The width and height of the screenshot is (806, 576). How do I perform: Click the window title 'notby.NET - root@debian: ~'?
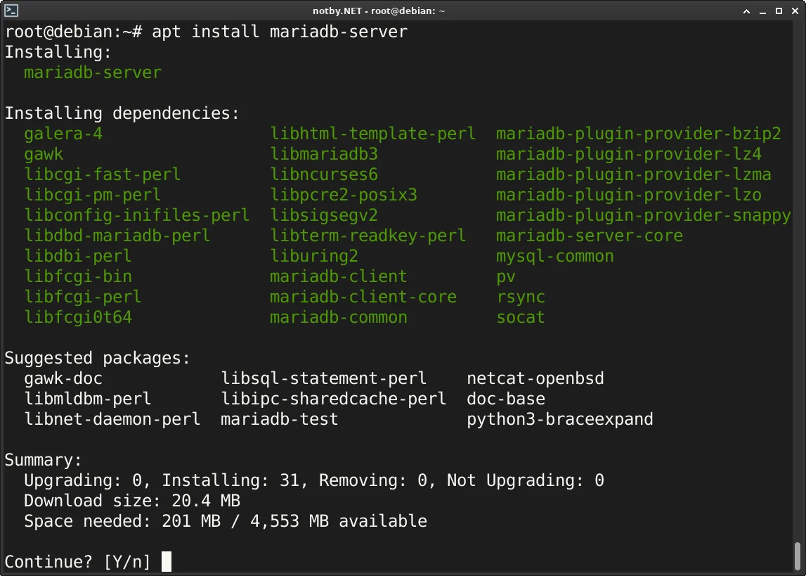[x=379, y=11]
